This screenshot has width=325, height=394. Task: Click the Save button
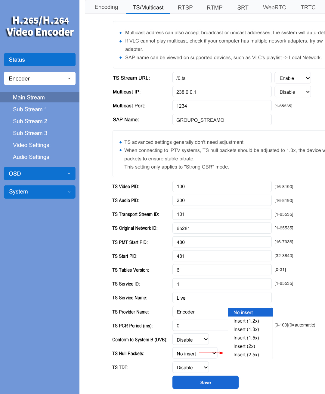tap(206, 382)
